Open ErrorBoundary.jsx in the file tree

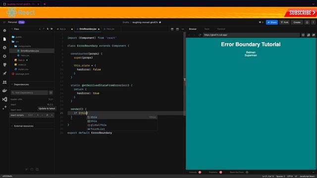32,51
